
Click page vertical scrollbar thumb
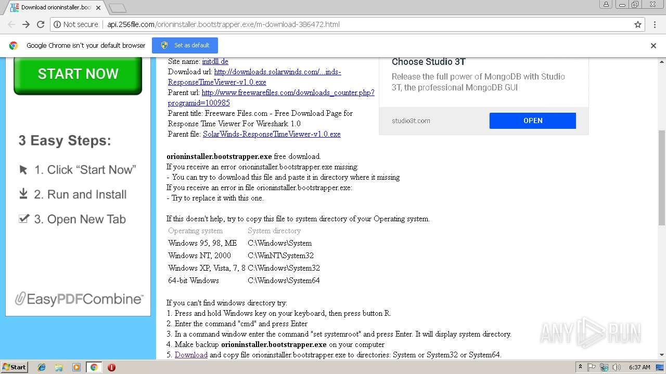pyautogui.click(x=662, y=178)
